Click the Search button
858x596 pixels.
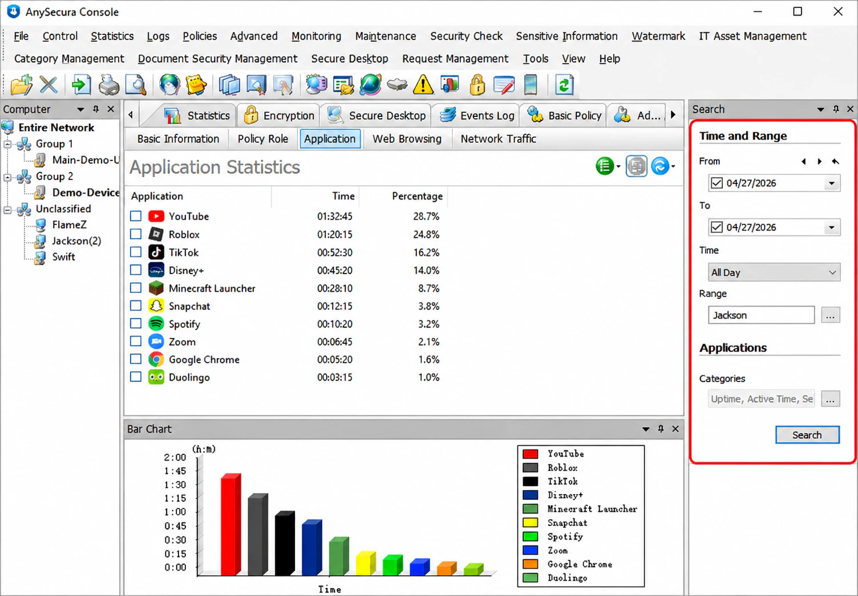click(807, 435)
